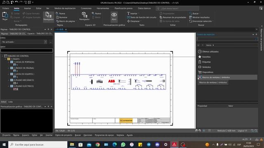Viewport: 264px width, 148px height.
Task: Open the page Navegador button
Action: point(49,16)
